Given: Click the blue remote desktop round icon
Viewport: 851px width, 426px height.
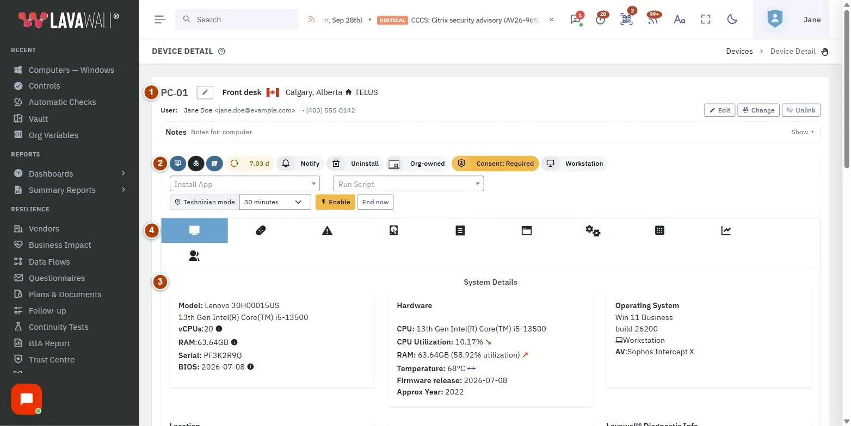Looking at the screenshot, I should coord(177,164).
